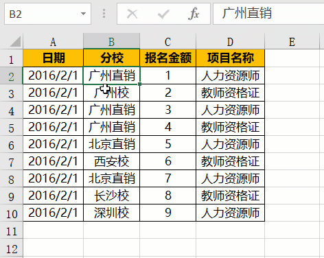This screenshot has width=324, height=258.
Task: Select the date cell A2 2016/2/1
Action: coord(53,75)
